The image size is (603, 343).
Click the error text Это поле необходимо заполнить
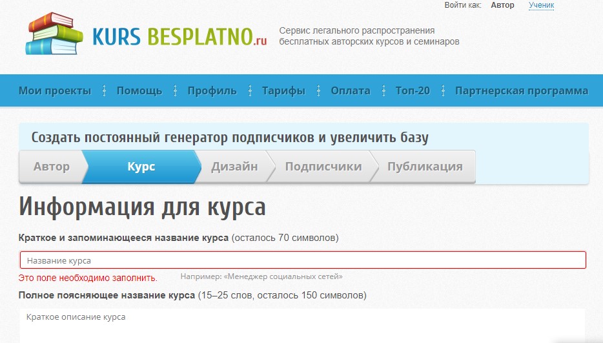click(88, 278)
